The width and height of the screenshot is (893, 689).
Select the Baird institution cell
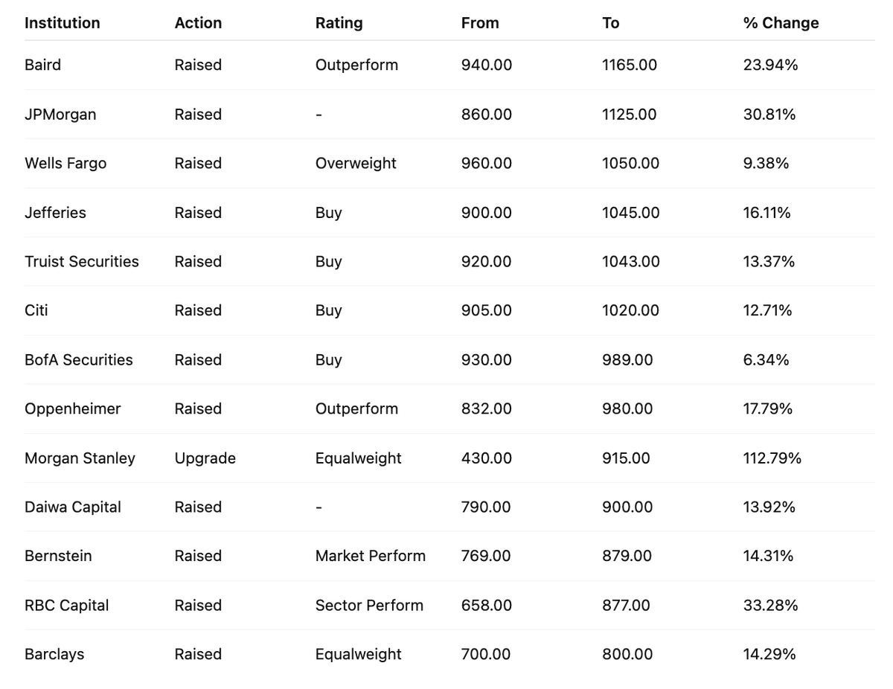click(42, 65)
